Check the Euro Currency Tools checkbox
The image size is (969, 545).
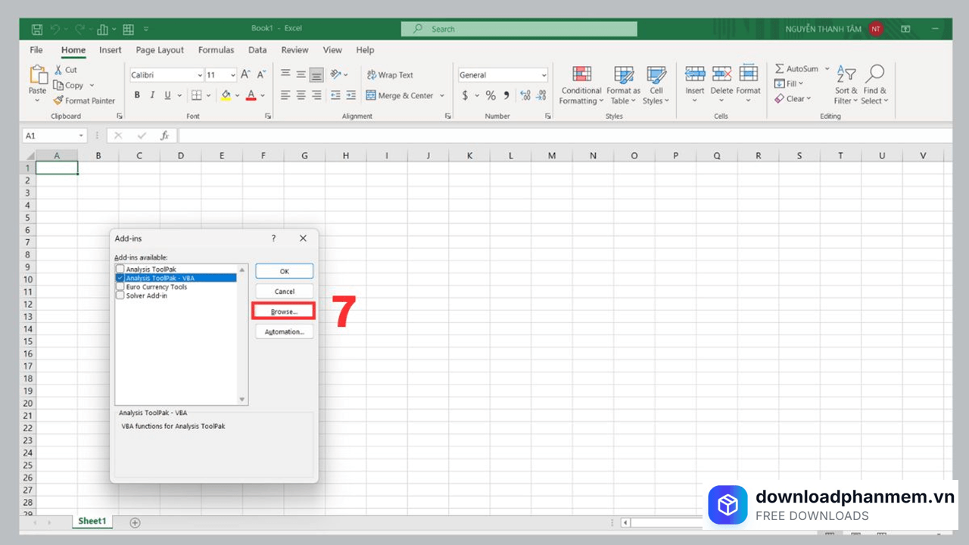120,287
